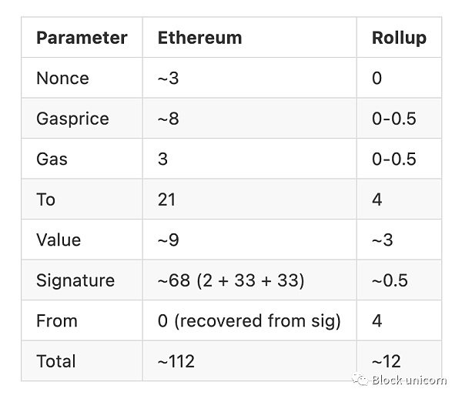The width and height of the screenshot is (462, 399).
Task: Click the To row label
Action: tap(45, 199)
